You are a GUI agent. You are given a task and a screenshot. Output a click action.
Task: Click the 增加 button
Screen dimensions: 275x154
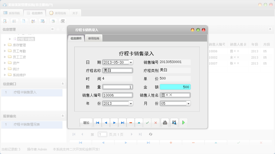(x=86, y=122)
